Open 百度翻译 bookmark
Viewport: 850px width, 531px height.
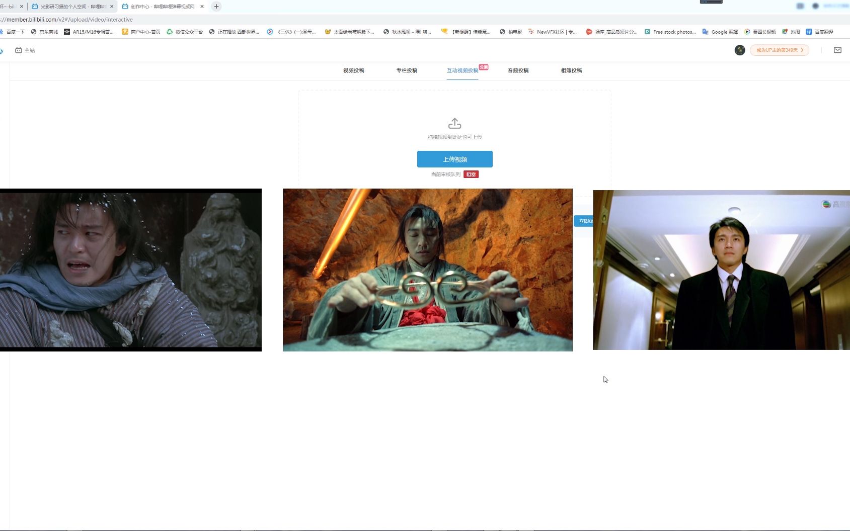point(820,32)
